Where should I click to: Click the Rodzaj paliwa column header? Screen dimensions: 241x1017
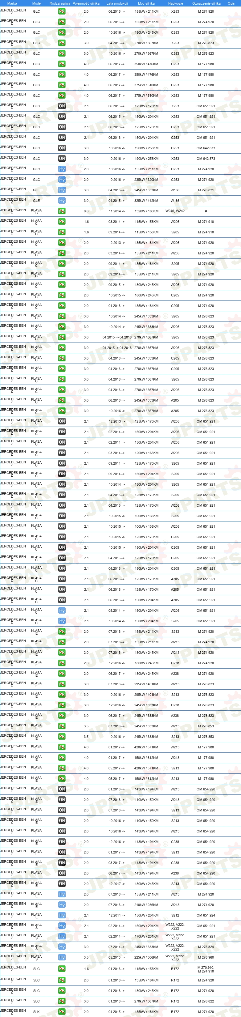60,3
